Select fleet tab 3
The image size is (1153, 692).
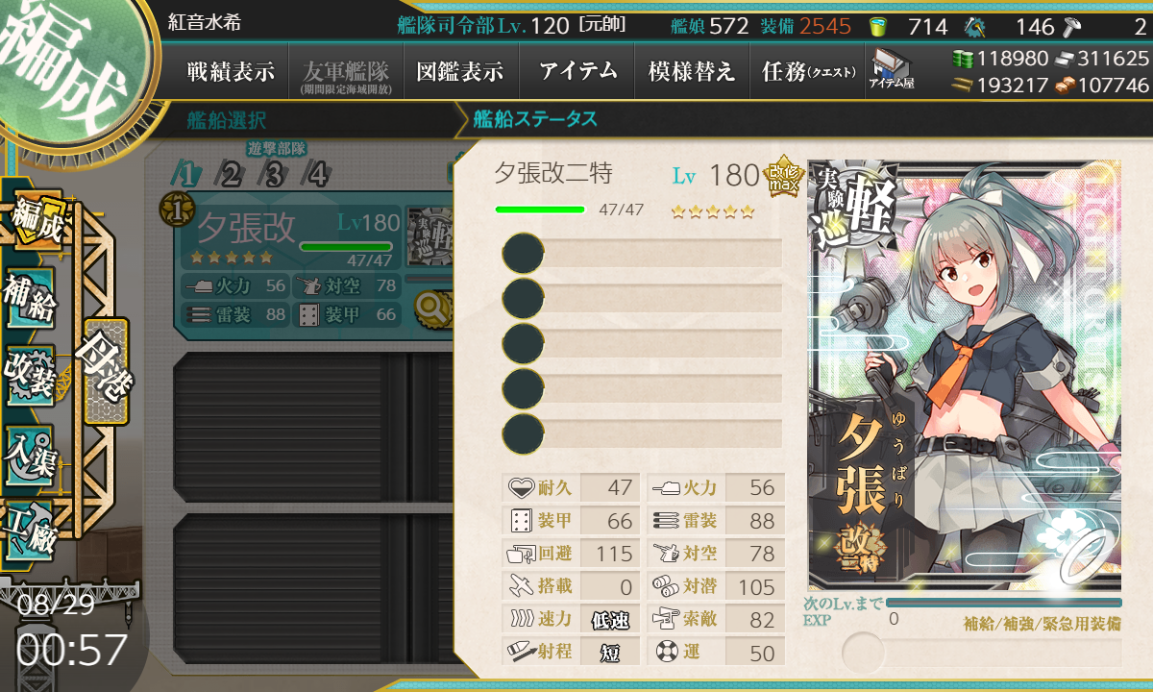274,175
